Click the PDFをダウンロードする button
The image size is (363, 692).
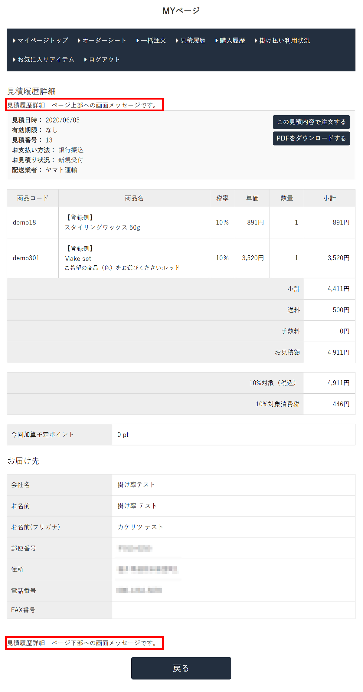click(x=311, y=138)
